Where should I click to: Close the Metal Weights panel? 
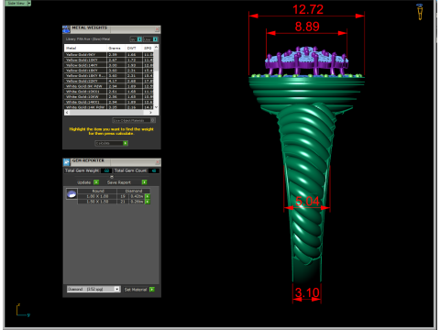pos(157,29)
